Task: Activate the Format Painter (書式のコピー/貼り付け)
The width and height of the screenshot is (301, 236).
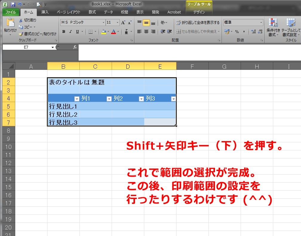Action: (x=21, y=33)
